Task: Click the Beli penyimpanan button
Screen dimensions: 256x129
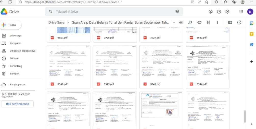Action: point(18,104)
